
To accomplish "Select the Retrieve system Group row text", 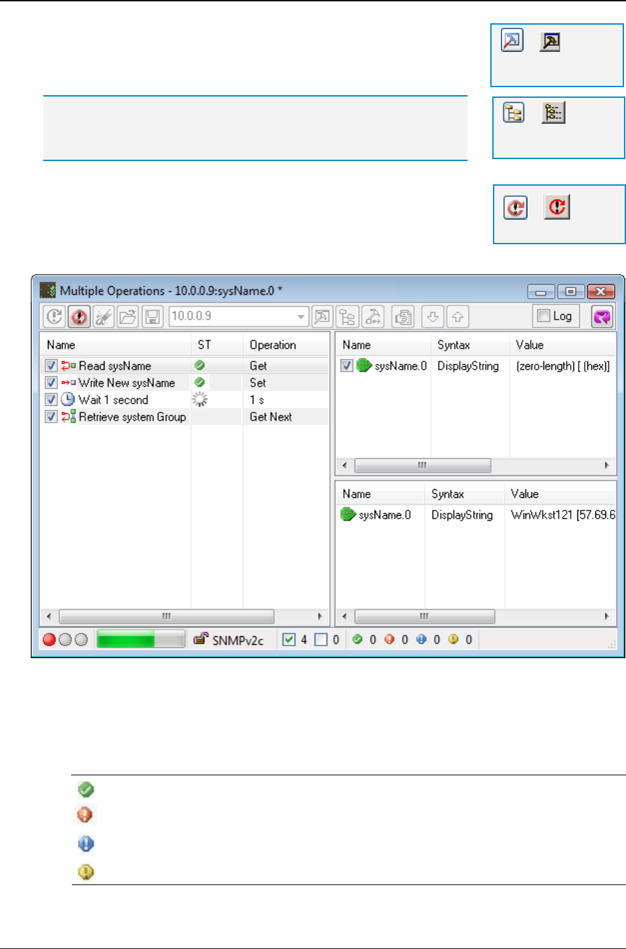I will point(132,417).
